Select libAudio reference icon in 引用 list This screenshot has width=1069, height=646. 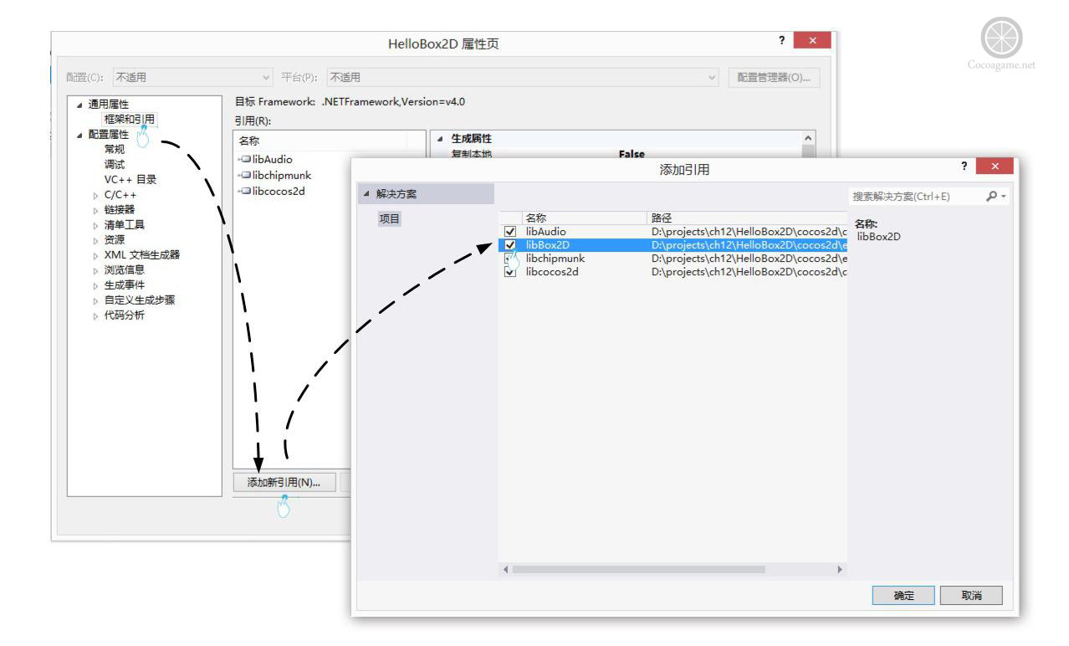click(244, 159)
